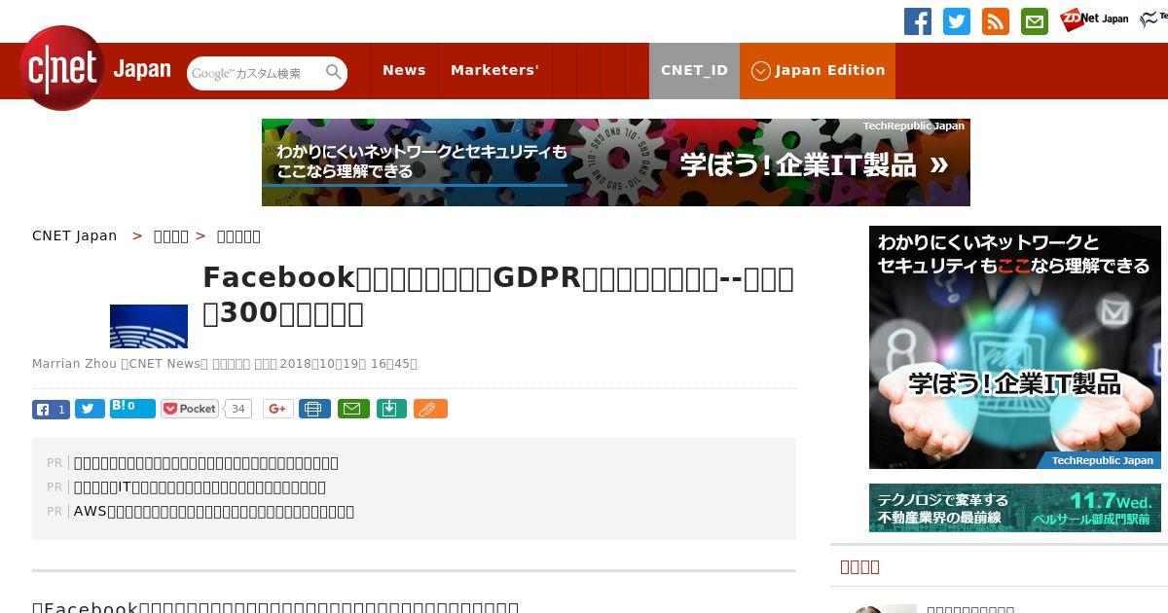Click the CNET Japan logo
1168x613 pixels.
(x=95, y=69)
